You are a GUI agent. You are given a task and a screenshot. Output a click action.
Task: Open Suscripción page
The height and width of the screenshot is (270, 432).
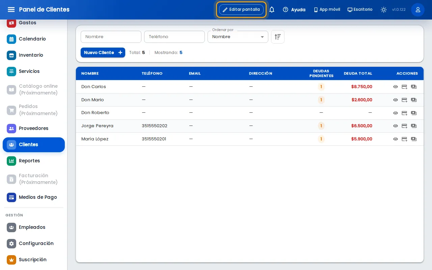34,260
